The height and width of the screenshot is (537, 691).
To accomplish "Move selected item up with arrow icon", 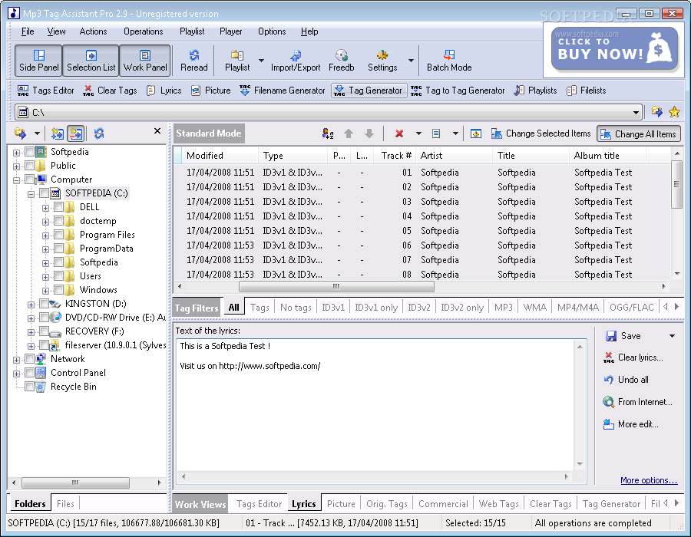I will (349, 133).
